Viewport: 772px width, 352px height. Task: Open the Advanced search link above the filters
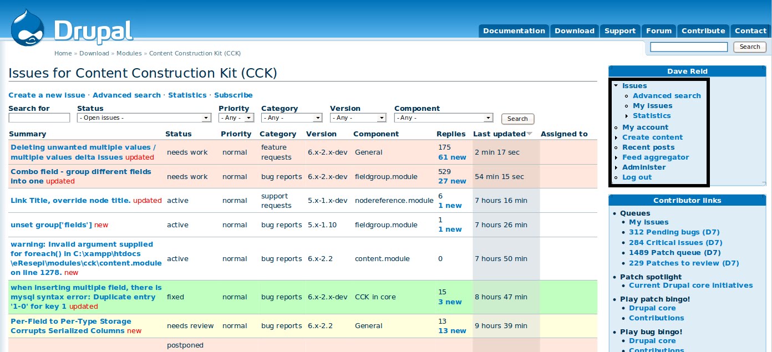click(x=126, y=95)
